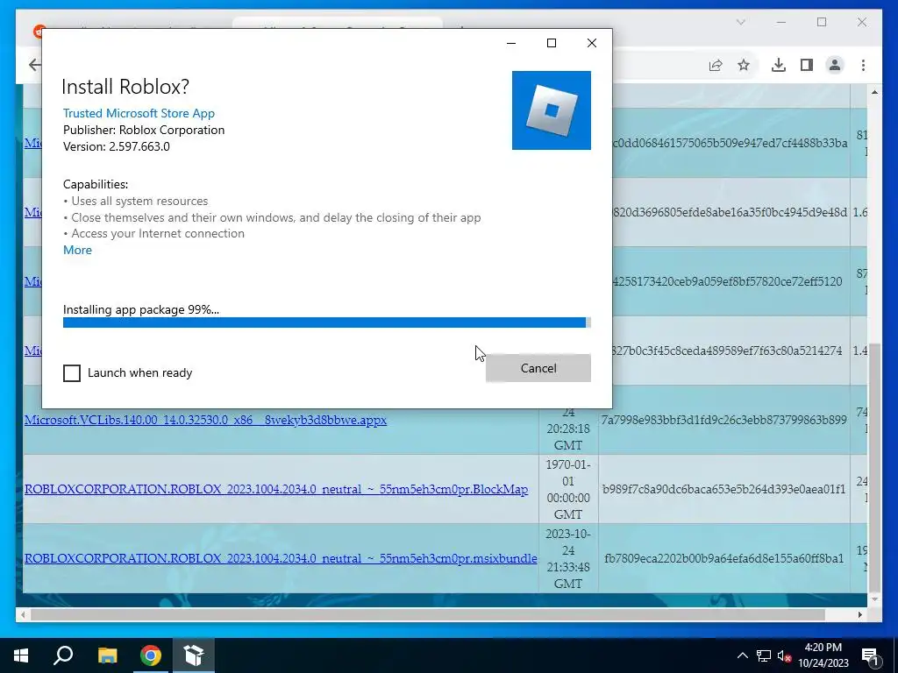Click the page scroll up arrow
Screen dimensions: 898x673
874,92
